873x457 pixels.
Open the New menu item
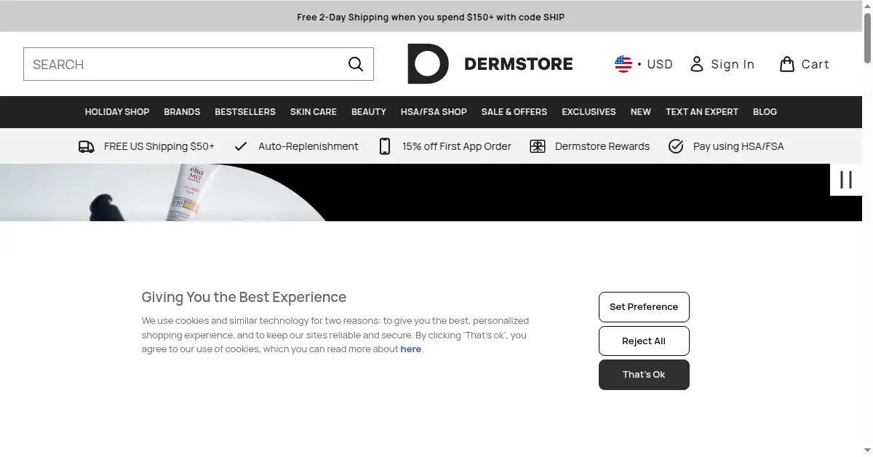pyautogui.click(x=641, y=112)
